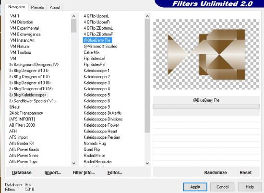Open the About tab
The image size is (264, 193).
click(x=55, y=8)
